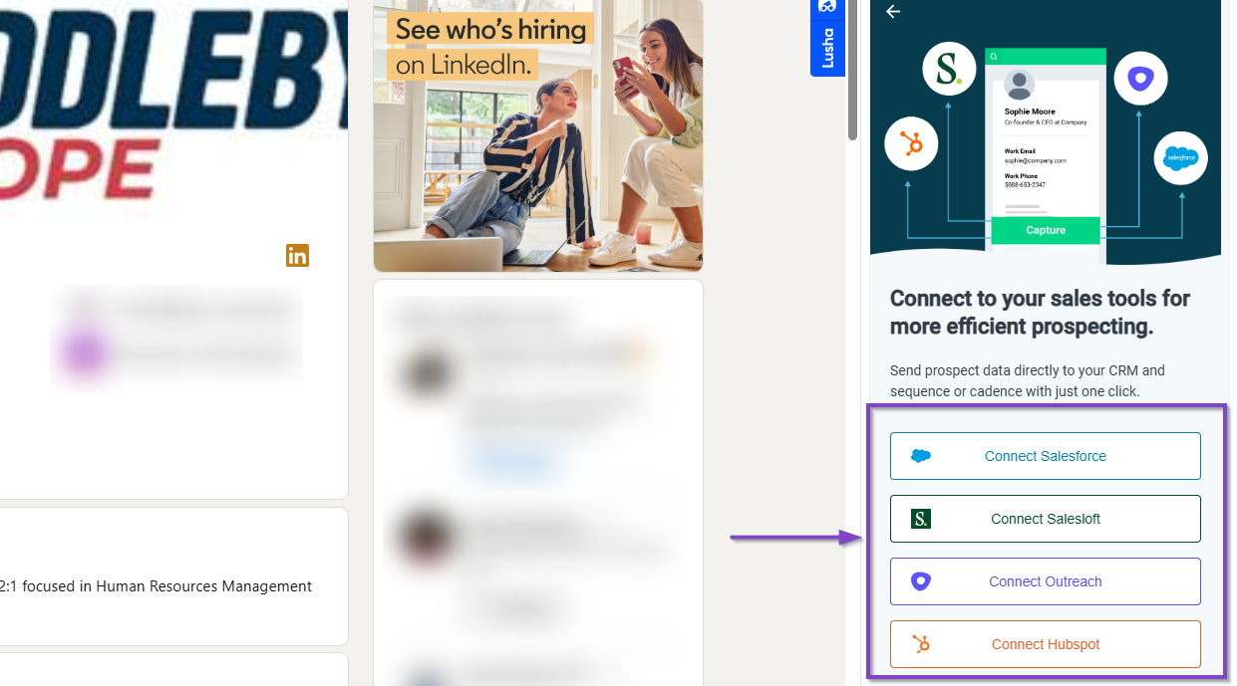Click Connect Hubspot button
The image size is (1237, 686).
[1045, 644]
